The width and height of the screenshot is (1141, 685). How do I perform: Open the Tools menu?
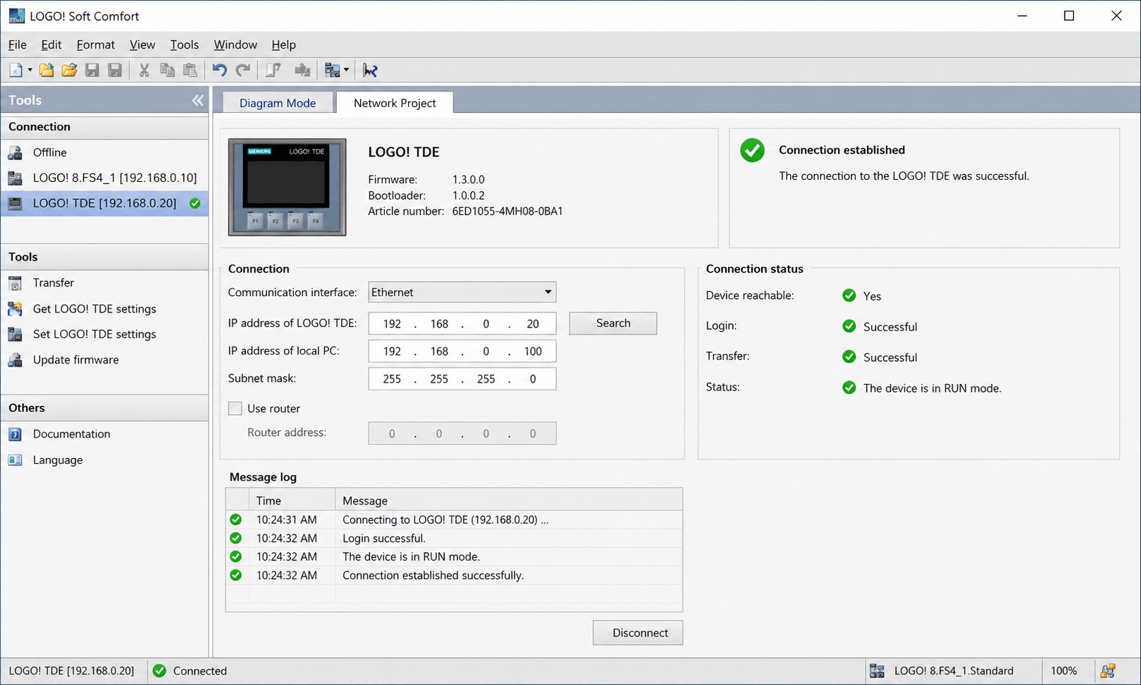tap(185, 44)
